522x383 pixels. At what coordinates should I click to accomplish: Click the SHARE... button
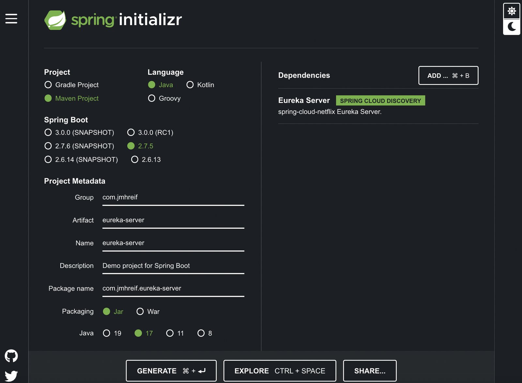pos(370,371)
